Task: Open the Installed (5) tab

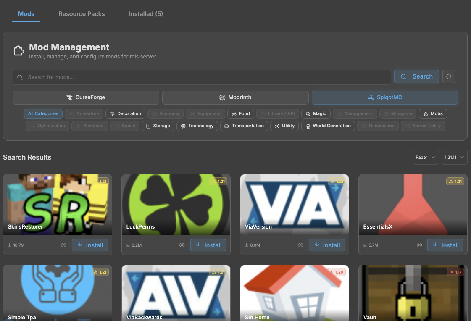Action: pos(146,13)
